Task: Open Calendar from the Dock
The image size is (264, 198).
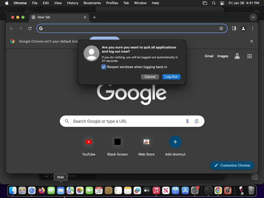Action: pos(99,191)
